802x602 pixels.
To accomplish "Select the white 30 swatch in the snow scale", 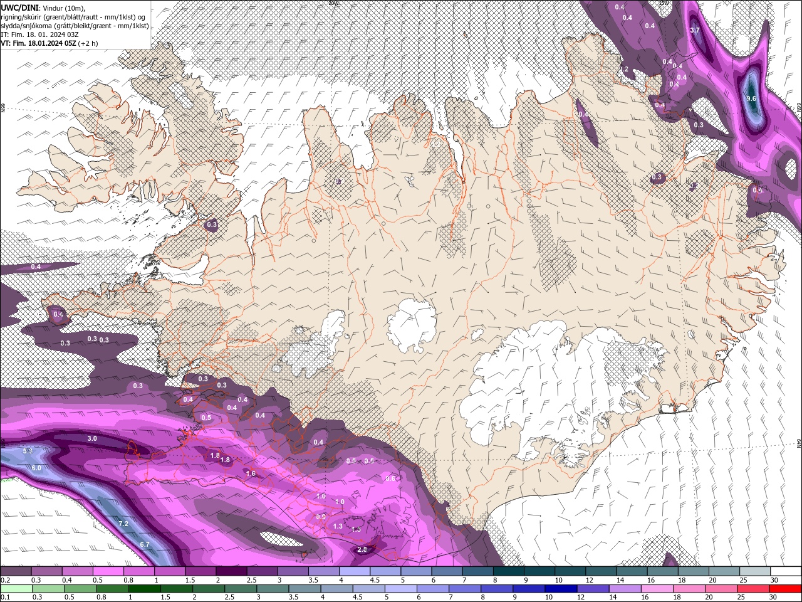I will click(x=786, y=571).
